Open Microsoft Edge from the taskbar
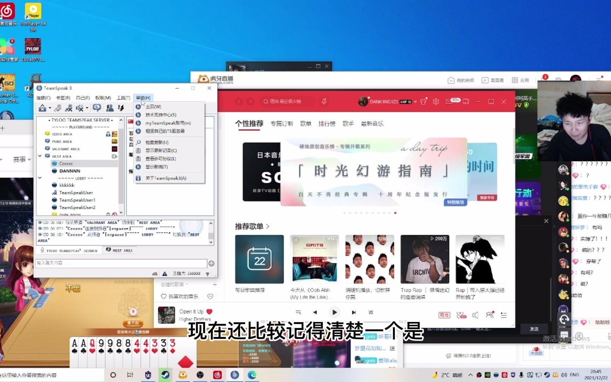 click(x=252, y=375)
